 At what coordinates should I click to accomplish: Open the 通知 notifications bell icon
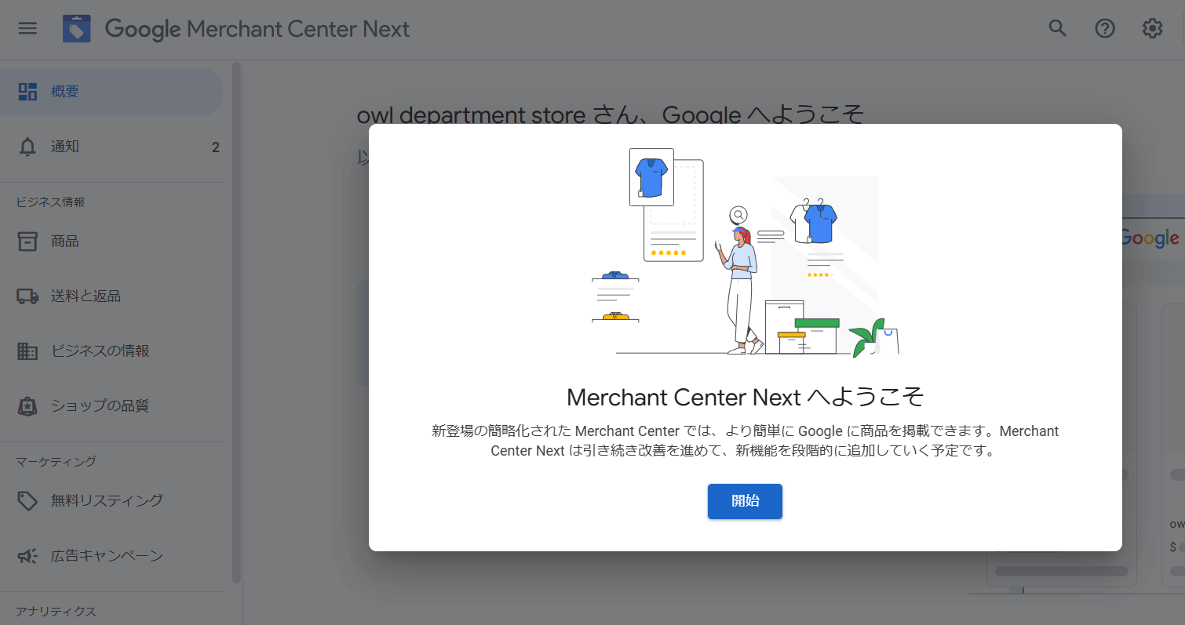(27, 146)
